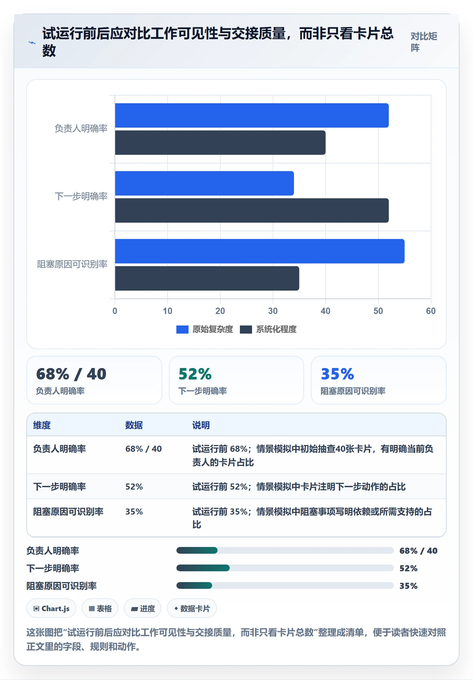This screenshot has height=680, width=473.
Task: Open the 52% 下一步明确率 data card
Action: coord(236,380)
